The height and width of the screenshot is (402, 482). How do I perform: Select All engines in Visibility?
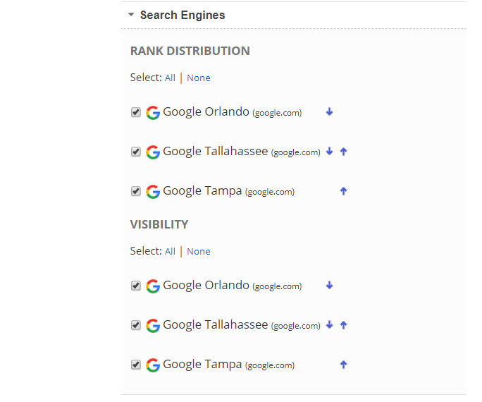[x=170, y=252]
